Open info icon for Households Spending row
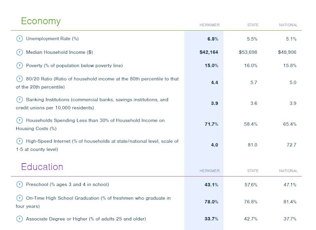The image size is (316, 230). pyautogui.click(x=19, y=120)
